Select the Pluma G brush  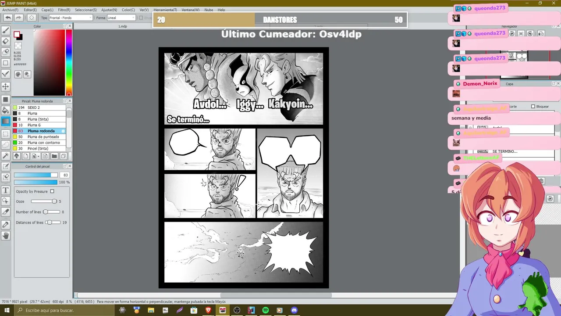click(39, 125)
